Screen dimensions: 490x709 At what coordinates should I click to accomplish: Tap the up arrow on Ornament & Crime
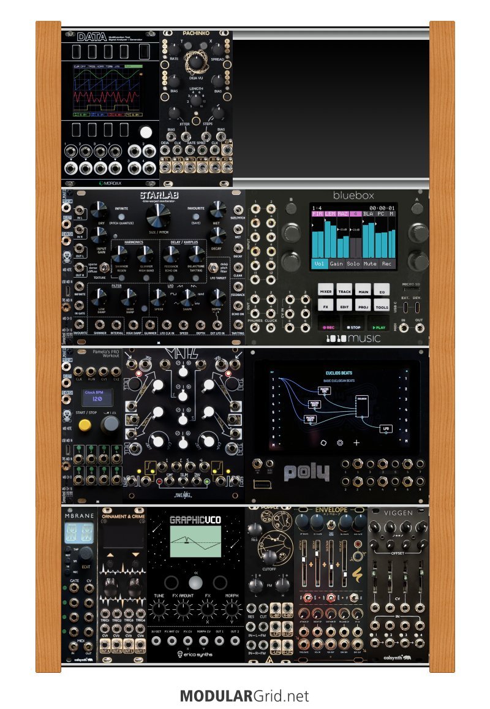click(110, 554)
